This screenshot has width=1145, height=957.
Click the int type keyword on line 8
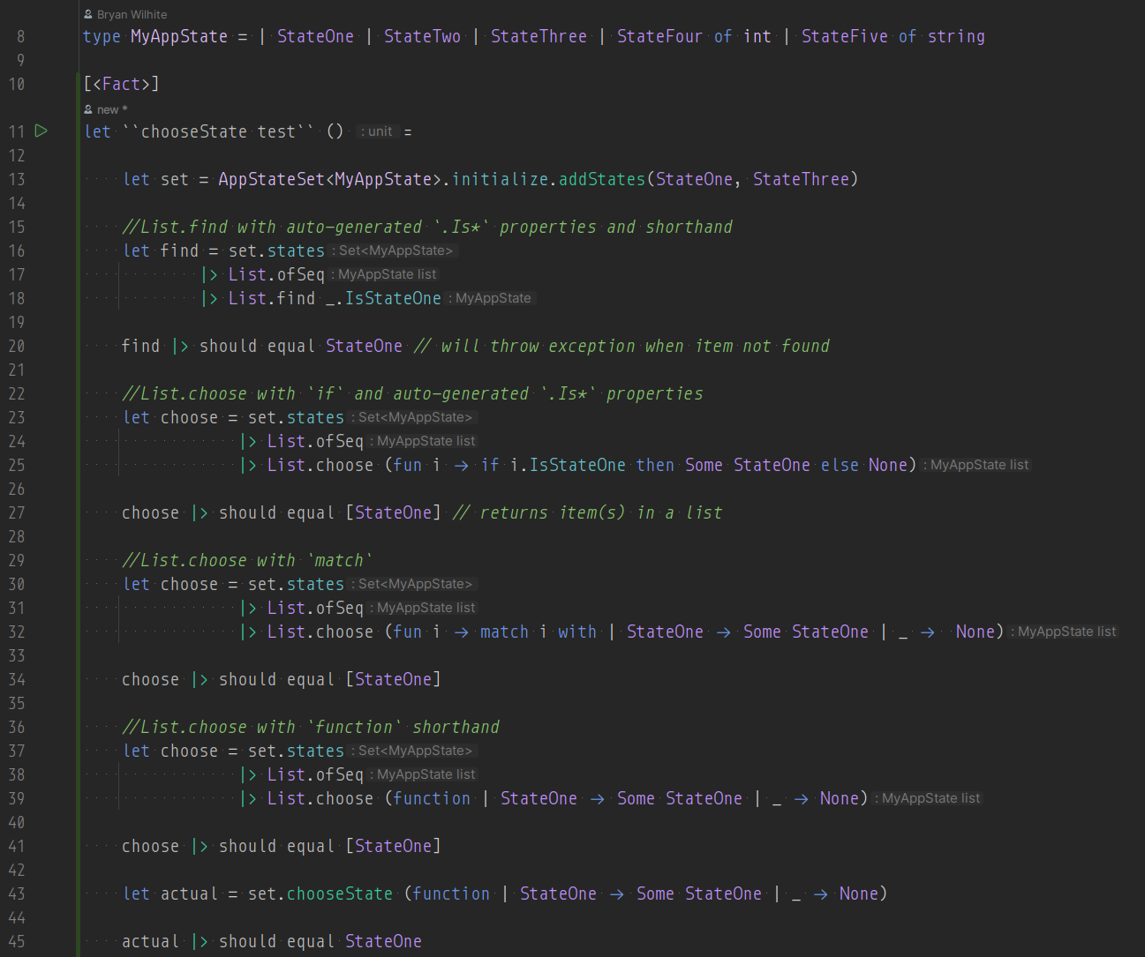point(757,36)
